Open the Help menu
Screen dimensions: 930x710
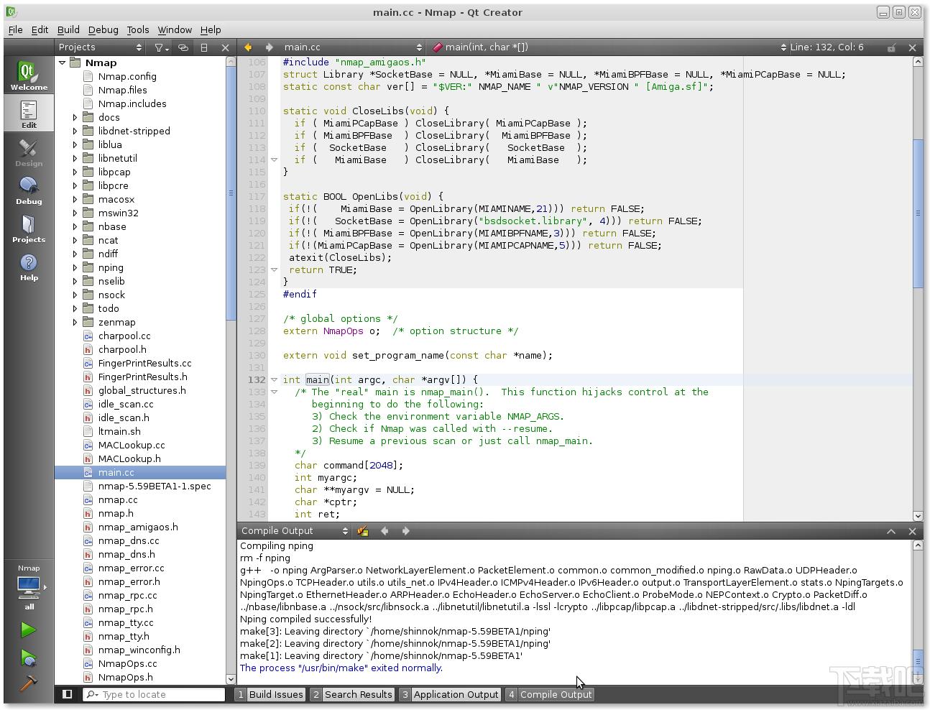(211, 29)
